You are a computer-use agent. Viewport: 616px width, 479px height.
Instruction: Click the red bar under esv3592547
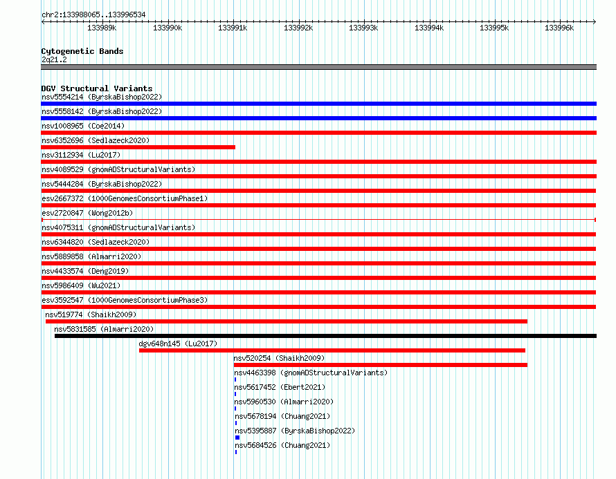(x=318, y=307)
